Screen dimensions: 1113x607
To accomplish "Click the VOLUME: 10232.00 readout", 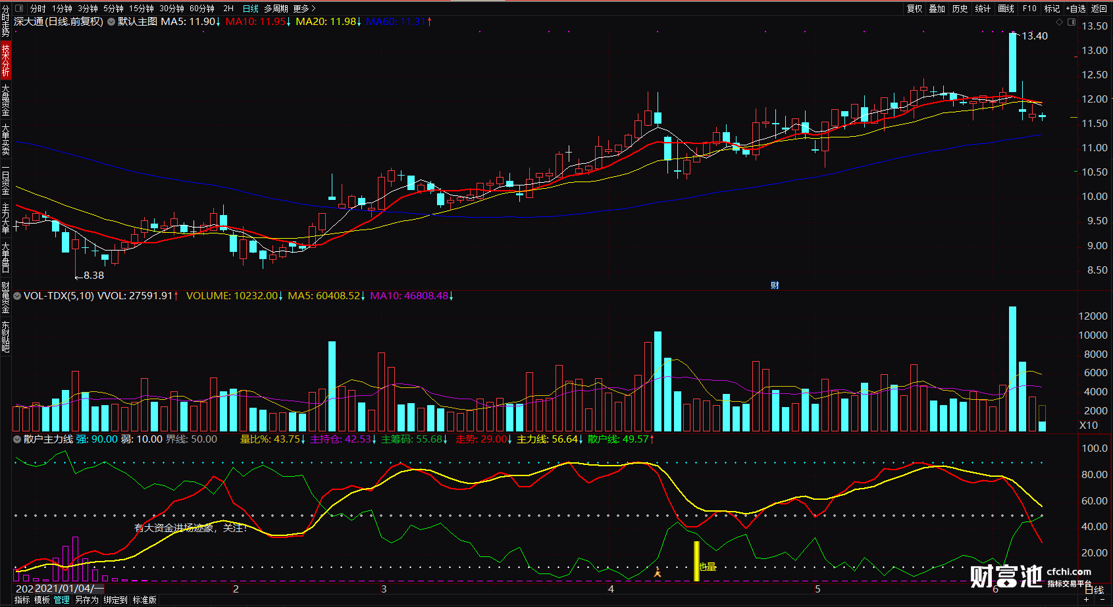I will (234, 296).
